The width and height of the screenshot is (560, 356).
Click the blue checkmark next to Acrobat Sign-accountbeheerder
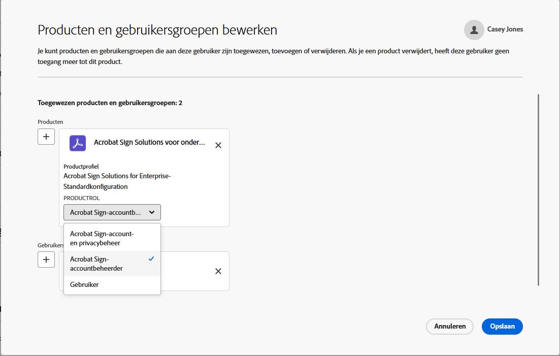pos(151,259)
